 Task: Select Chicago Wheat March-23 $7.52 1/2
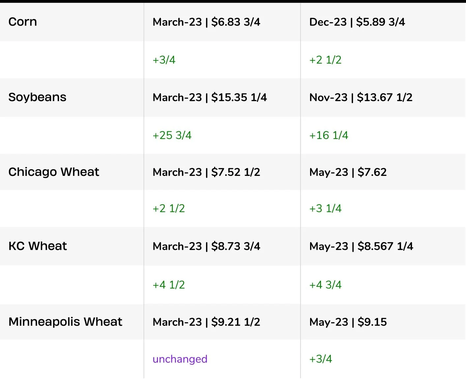click(x=207, y=172)
